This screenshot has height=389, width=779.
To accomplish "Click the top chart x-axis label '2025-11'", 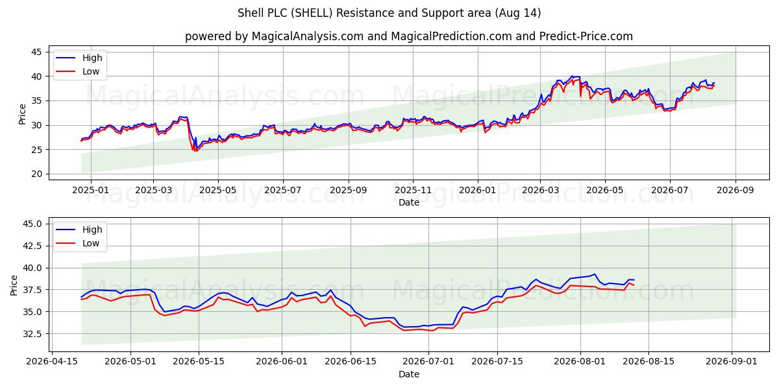I will click(x=413, y=190).
